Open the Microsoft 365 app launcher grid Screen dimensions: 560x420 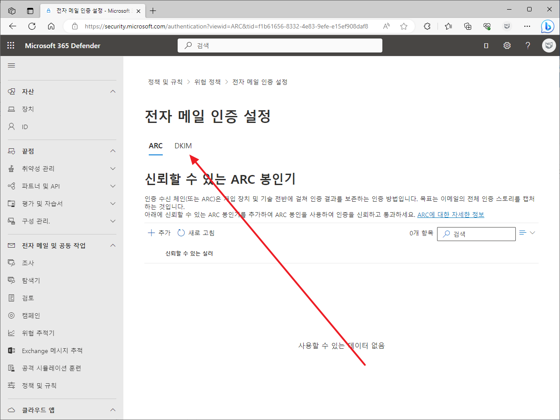[11, 45]
